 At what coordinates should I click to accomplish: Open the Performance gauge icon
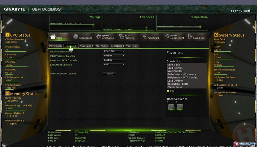[76, 37]
